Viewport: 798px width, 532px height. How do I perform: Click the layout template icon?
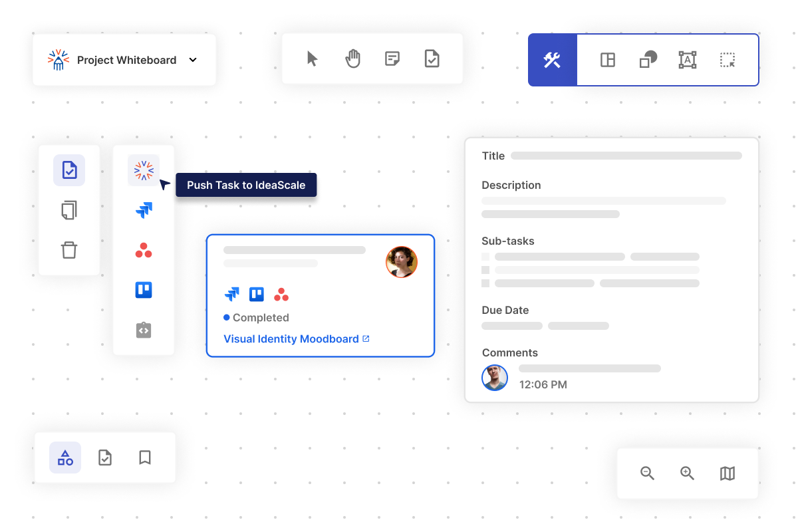click(x=608, y=60)
